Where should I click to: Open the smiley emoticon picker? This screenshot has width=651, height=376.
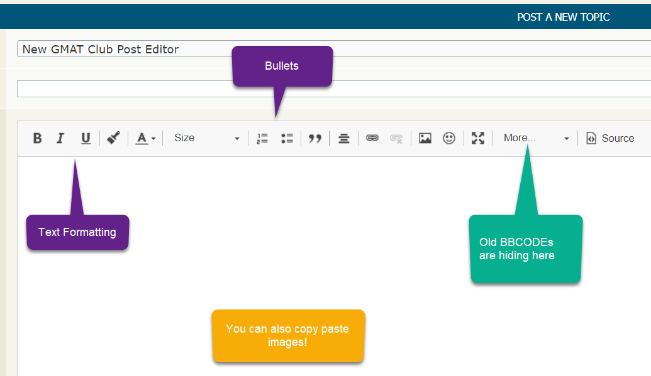coord(449,138)
